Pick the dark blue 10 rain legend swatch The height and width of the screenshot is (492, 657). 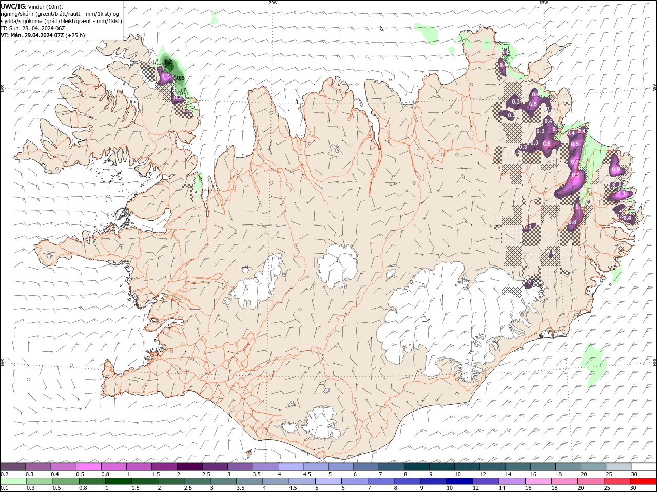pyautogui.click(x=459, y=481)
